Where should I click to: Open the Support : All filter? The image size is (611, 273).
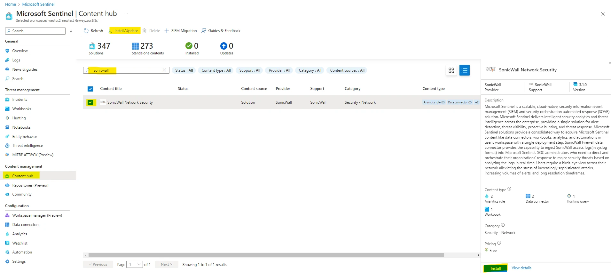click(250, 70)
